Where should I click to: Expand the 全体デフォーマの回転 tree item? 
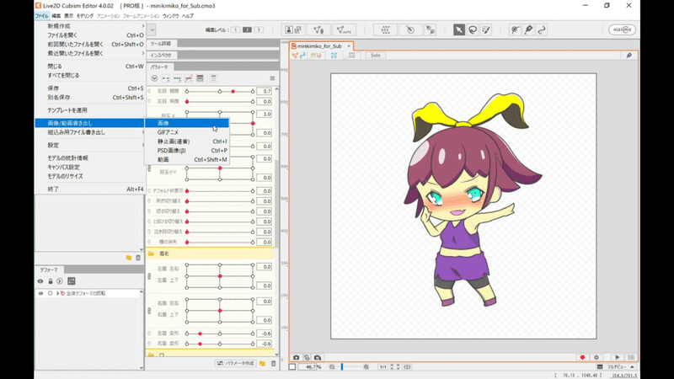click(57, 293)
